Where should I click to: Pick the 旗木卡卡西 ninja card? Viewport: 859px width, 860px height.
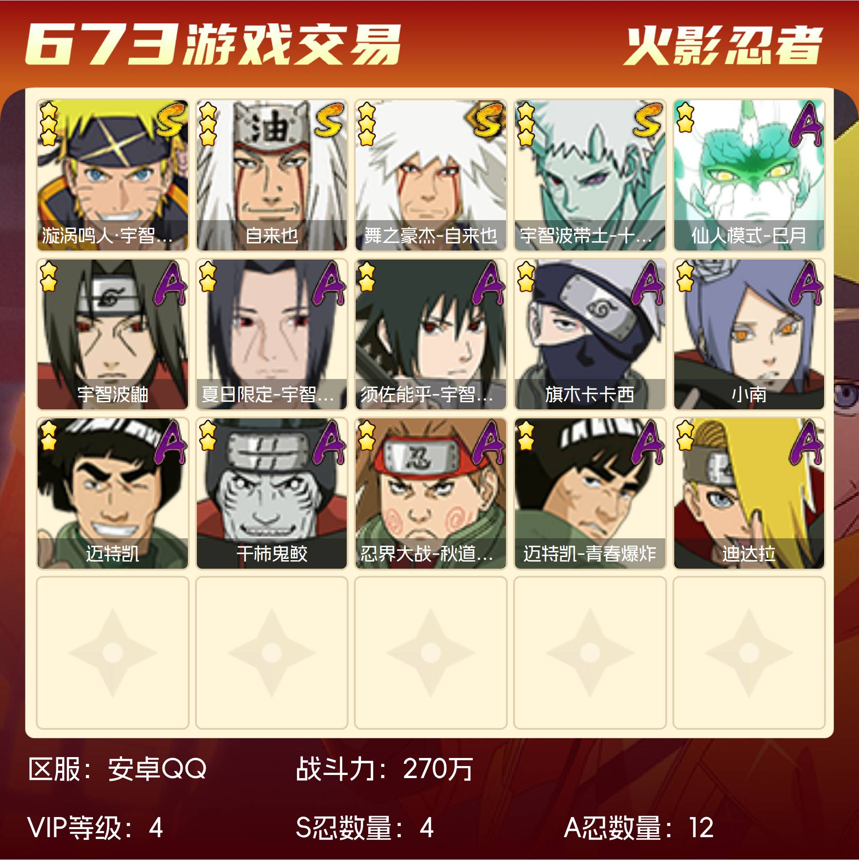click(590, 334)
